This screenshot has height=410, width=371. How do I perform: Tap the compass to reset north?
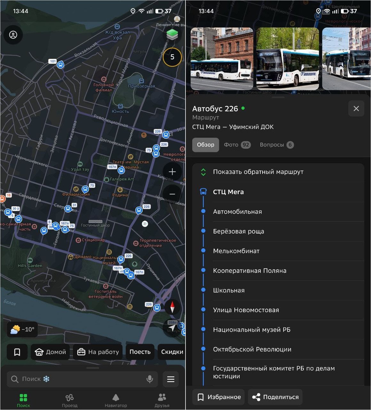(172, 307)
